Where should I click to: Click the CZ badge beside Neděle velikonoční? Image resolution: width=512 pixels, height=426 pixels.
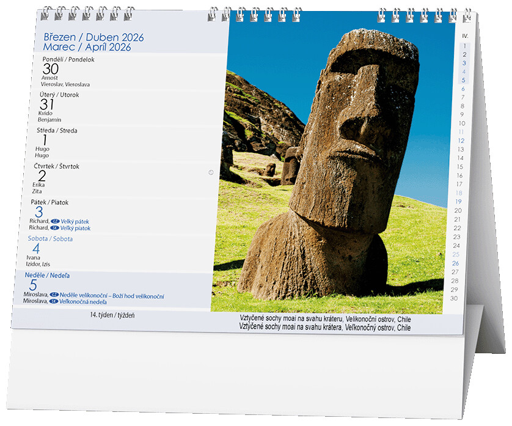click(54, 295)
